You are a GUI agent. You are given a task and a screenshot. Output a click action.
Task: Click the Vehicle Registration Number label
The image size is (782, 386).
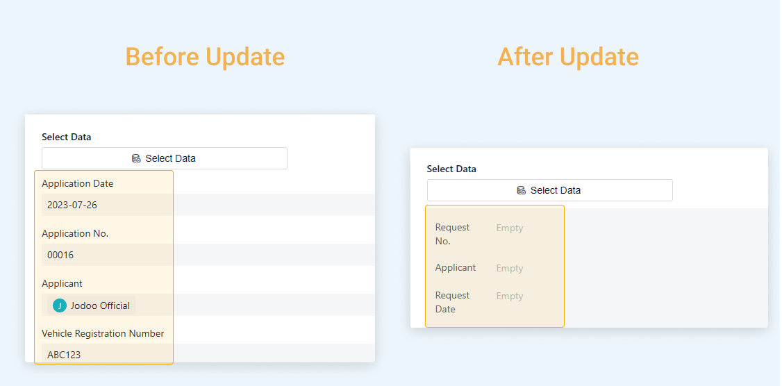click(103, 333)
